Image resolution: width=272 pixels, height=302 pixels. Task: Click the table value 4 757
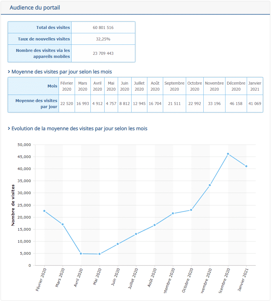pos(111,104)
